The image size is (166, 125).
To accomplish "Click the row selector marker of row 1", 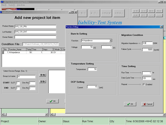I will click(3, 53).
